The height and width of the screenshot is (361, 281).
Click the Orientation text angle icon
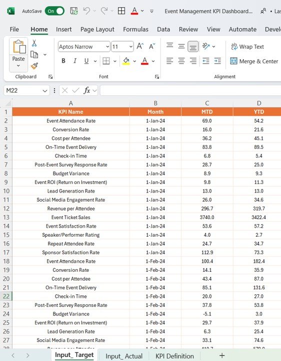click(x=206, y=46)
